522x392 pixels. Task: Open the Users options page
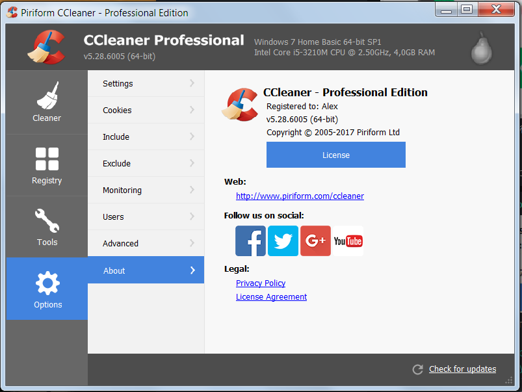click(x=146, y=217)
